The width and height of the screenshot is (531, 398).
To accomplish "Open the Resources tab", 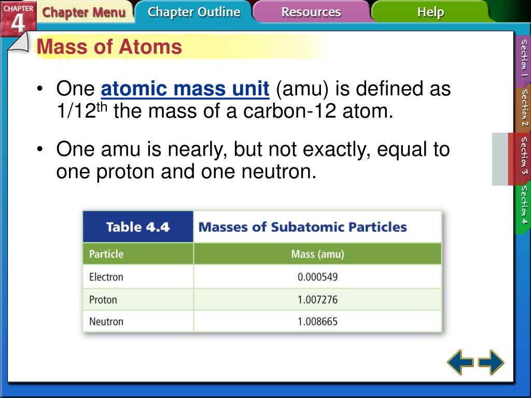I will pyautogui.click(x=311, y=12).
